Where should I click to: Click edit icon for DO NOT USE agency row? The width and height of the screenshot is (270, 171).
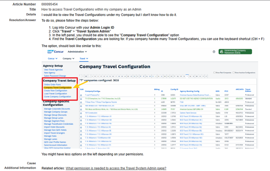point(81,99)
